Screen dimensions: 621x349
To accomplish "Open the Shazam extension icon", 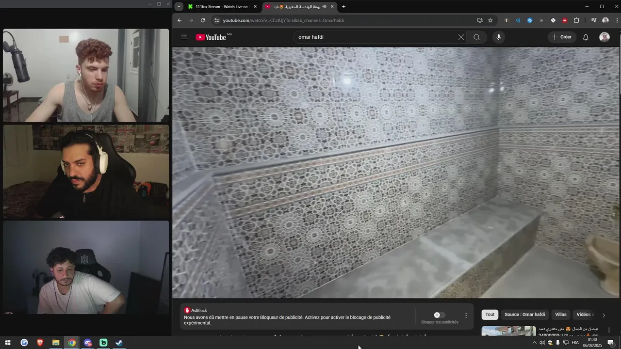I will [x=530, y=20].
